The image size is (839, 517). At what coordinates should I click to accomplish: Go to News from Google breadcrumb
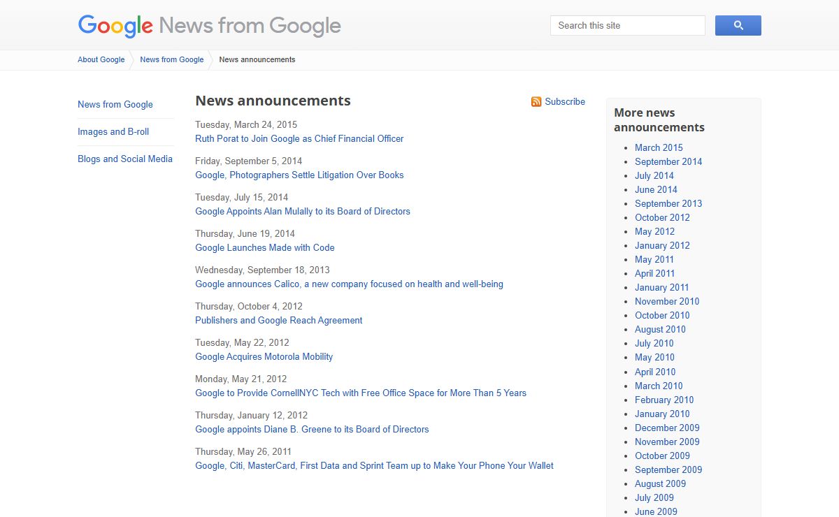coord(172,59)
